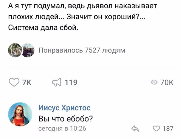
Task: Reply to the comment with arrow icon
Action: pyautogui.click(x=136, y=129)
